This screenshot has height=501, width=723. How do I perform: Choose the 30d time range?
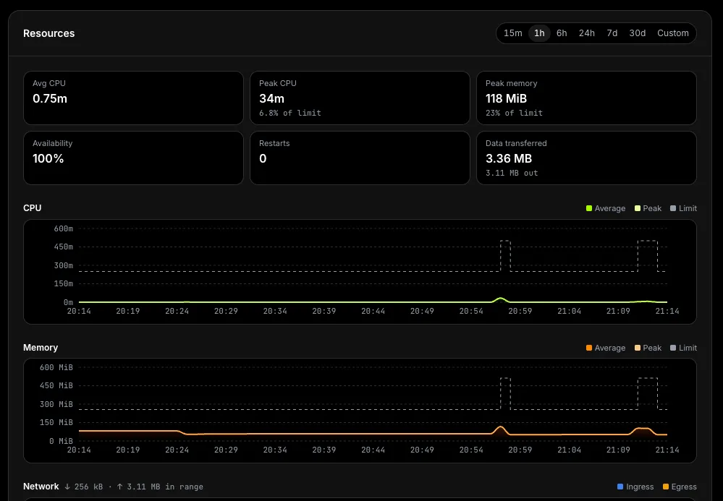[637, 33]
